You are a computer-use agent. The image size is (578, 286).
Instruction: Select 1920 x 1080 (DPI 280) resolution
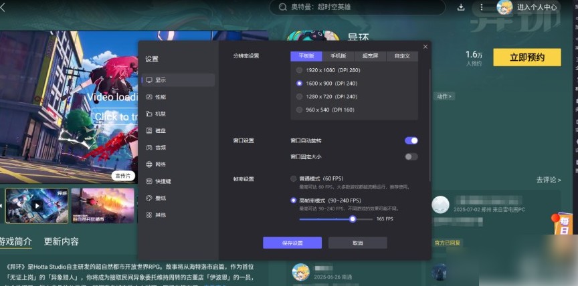coord(299,70)
